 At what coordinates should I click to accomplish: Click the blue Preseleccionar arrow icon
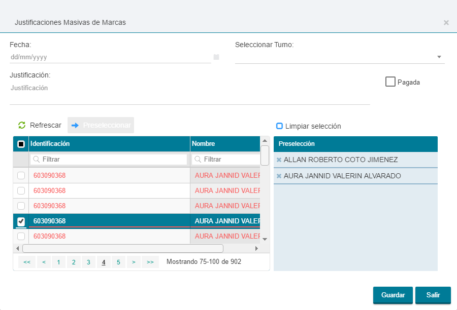point(75,125)
